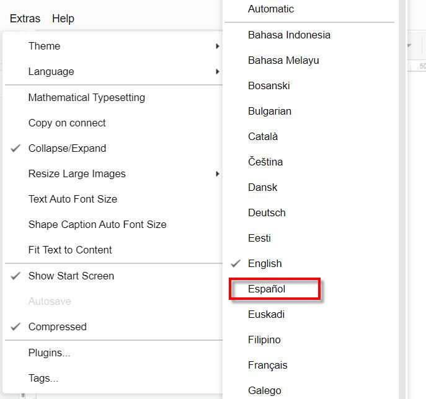
Task: Open the Plugins dialog
Action: (49, 353)
